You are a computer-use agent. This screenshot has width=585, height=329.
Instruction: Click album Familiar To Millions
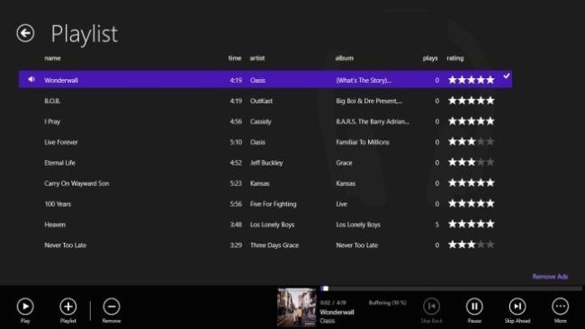[363, 142]
